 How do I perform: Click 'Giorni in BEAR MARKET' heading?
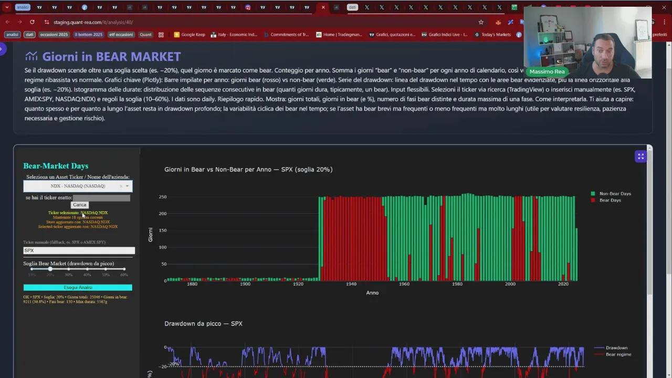(x=111, y=56)
